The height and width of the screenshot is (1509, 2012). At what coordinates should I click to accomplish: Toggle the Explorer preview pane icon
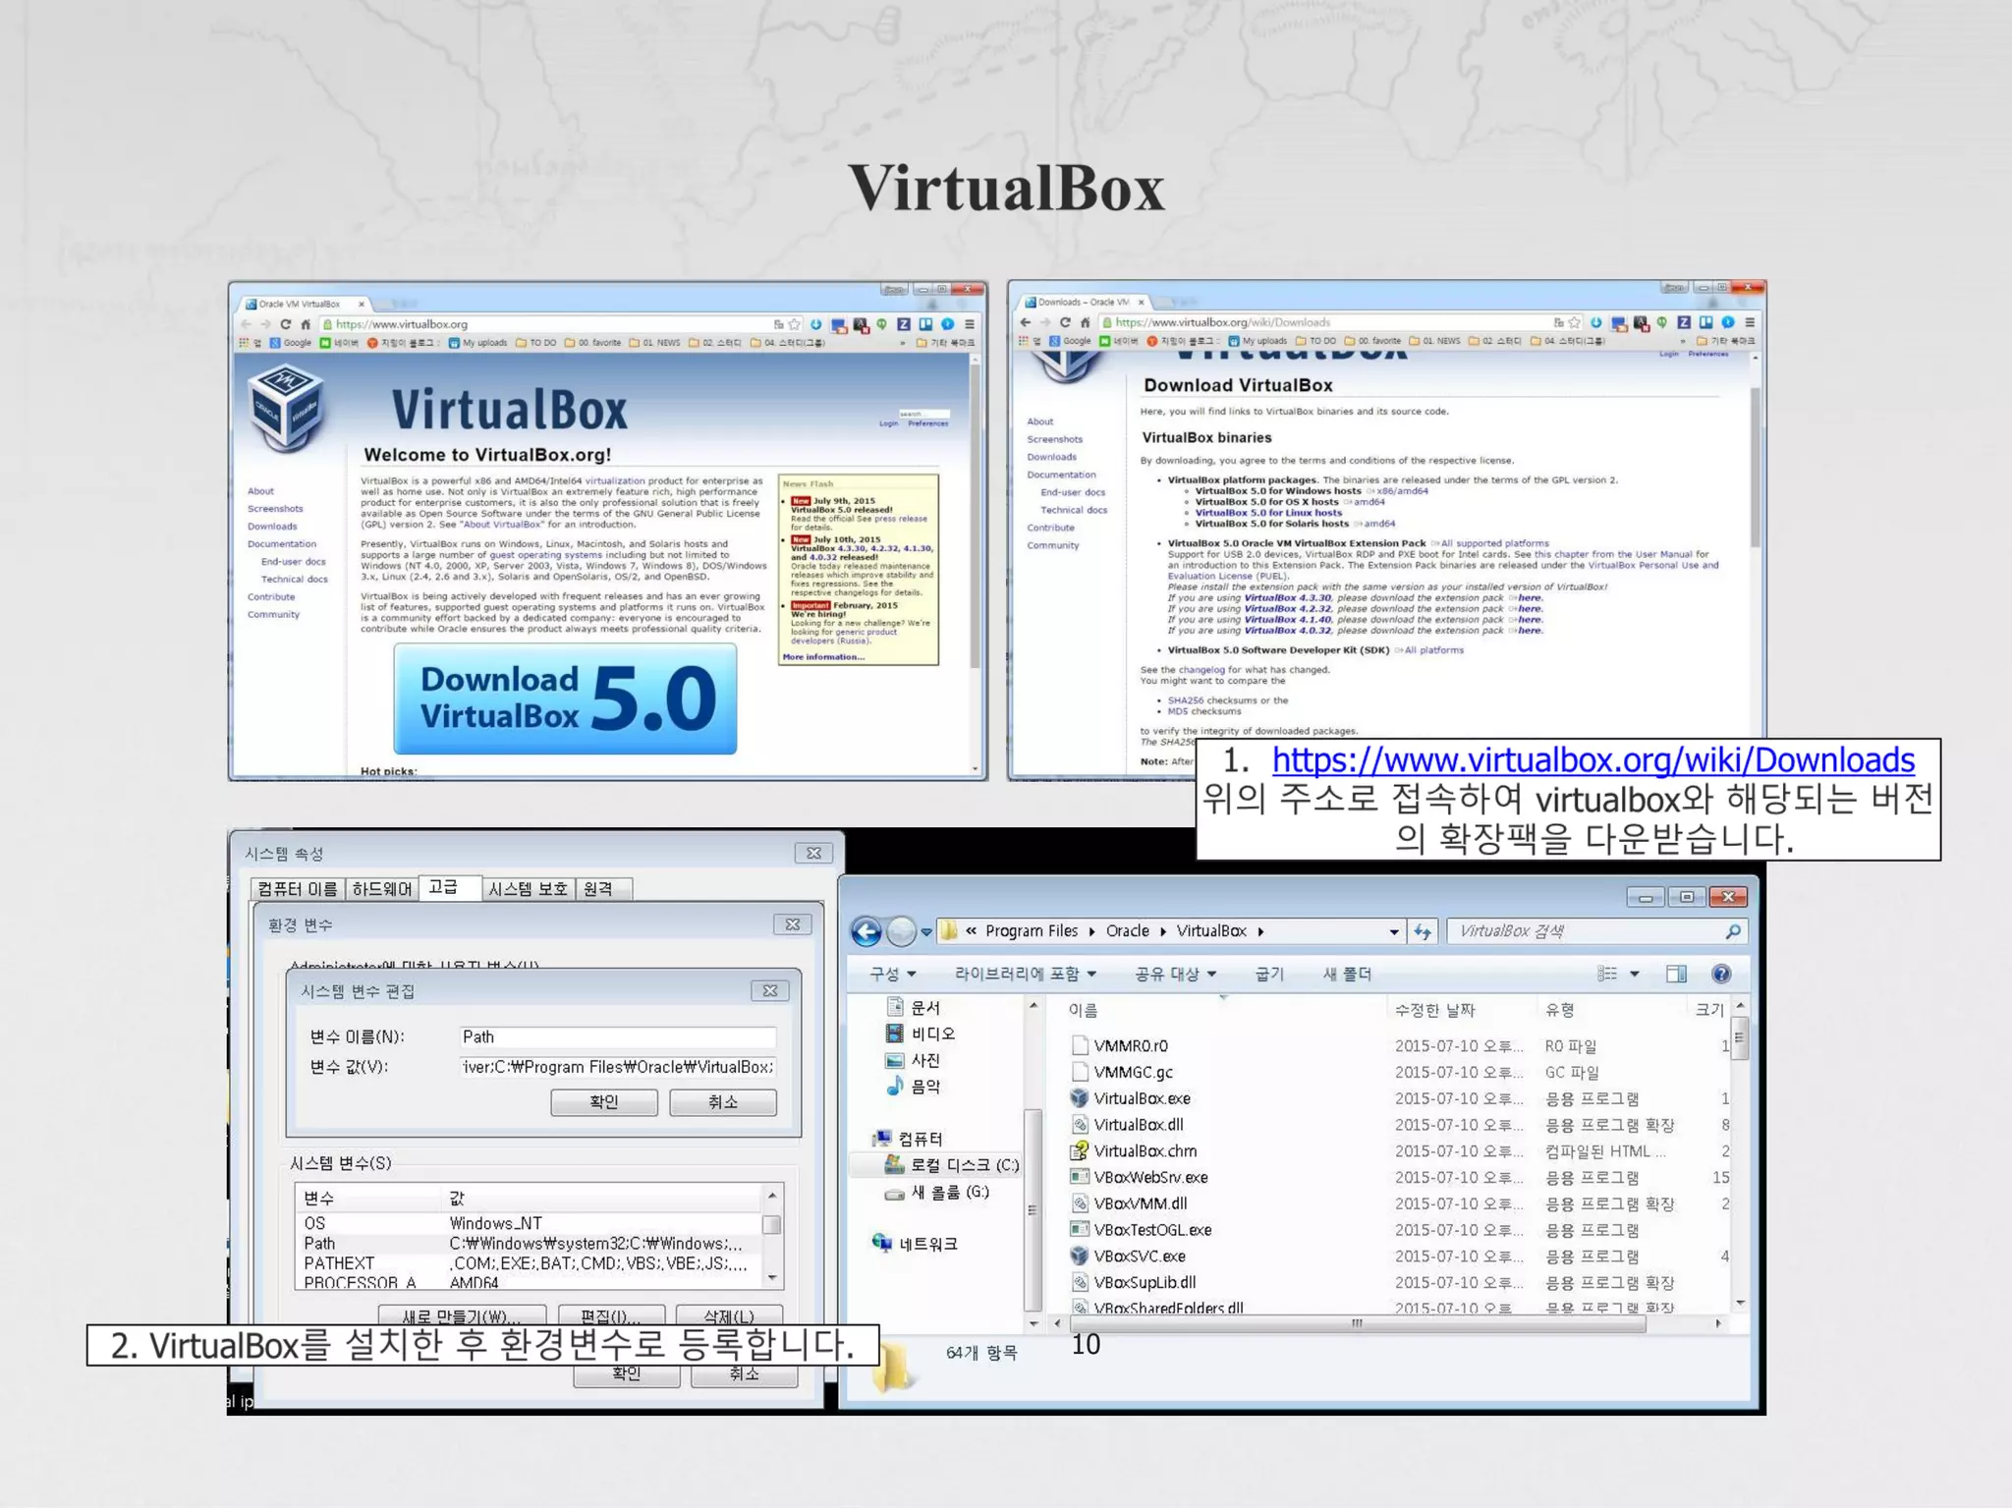tap(1676, 974)
